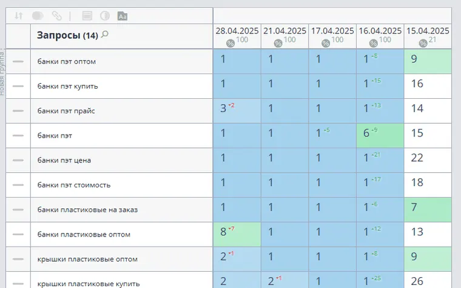Expand the Новая группа vertical label
Screen dimensions: 461x288
[x=2, y=73]
